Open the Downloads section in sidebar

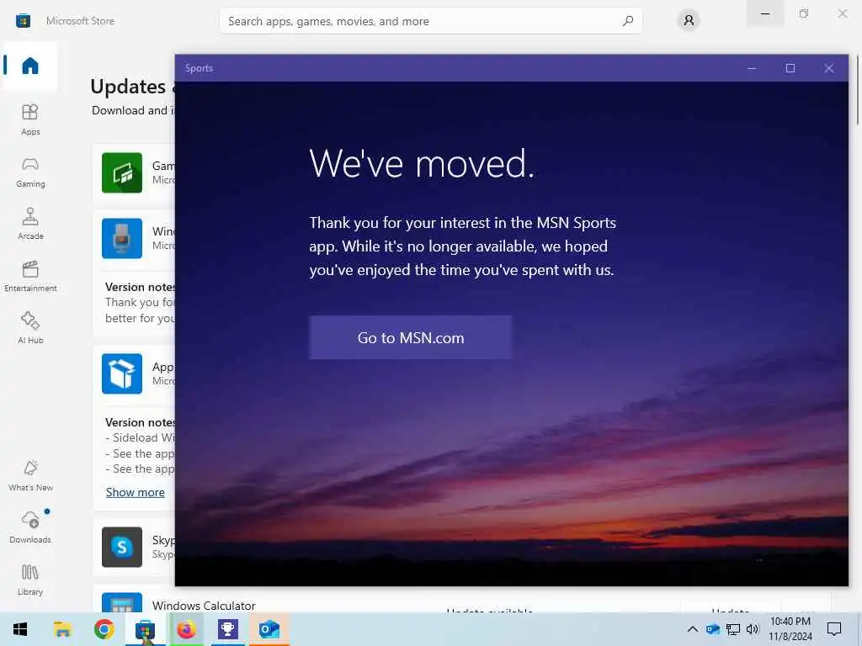pyautogui.click(x=30, y=527)
